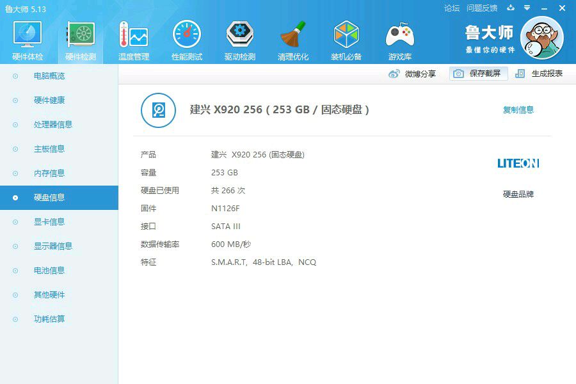Screen dimensions: 576x384
Task: Generate report with 生成报表
Action: [539, 74]
